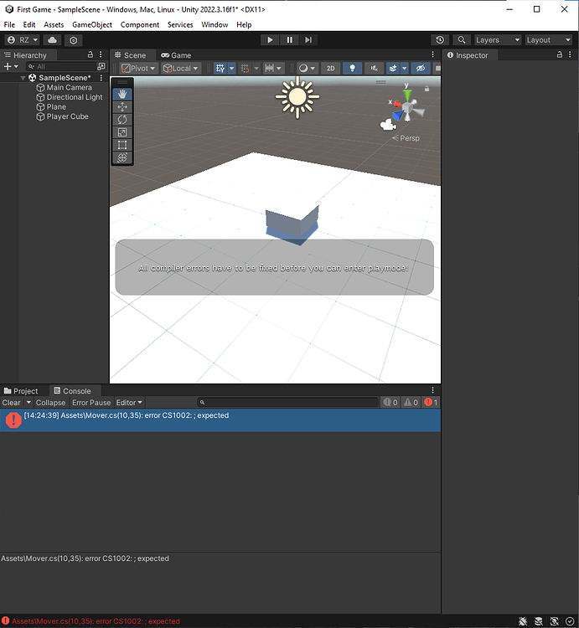This screenshot has height=628, width=579.
Task: Collapse the SampleScene tree
Action: 23,78
